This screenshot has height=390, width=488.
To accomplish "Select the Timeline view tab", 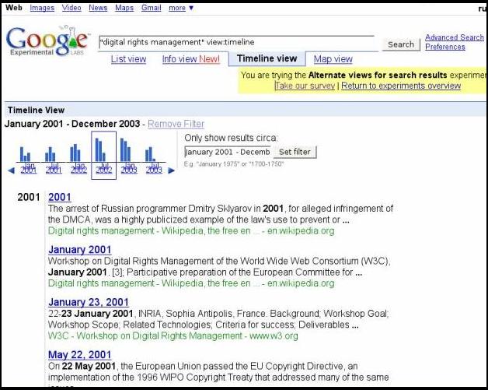I will tap(267, 58).
